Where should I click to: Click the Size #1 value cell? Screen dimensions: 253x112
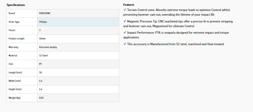pos(78,64)
